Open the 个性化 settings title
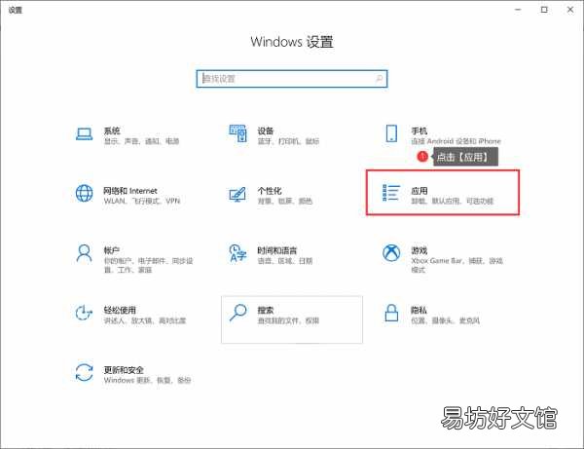This screenshot has height=449, width=584. (270, 191)
